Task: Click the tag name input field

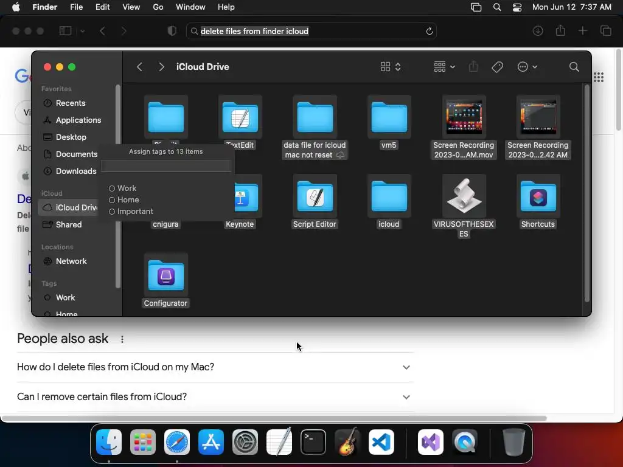Action: [x=166, y=165]
